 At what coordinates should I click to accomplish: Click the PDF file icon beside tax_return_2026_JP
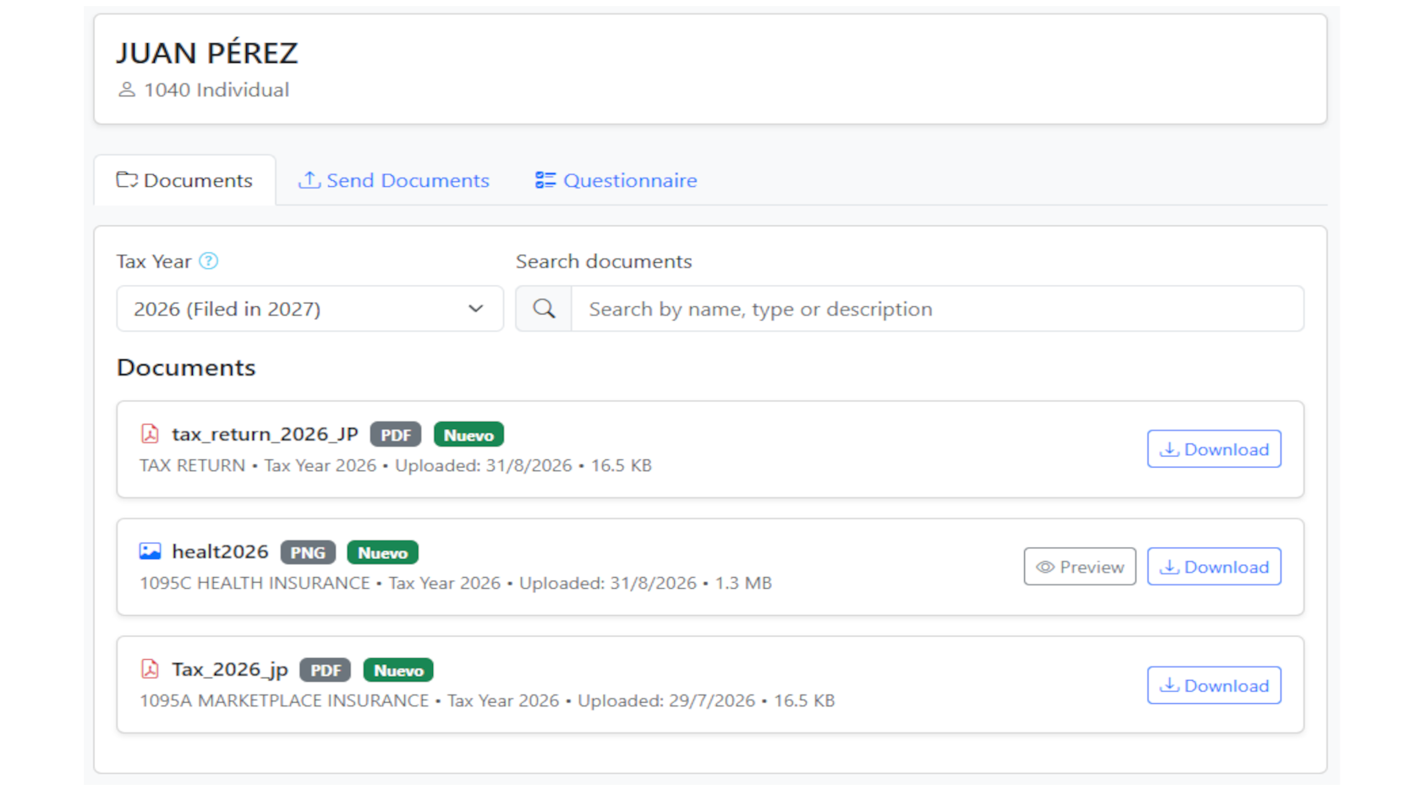[x=150, y=434]
